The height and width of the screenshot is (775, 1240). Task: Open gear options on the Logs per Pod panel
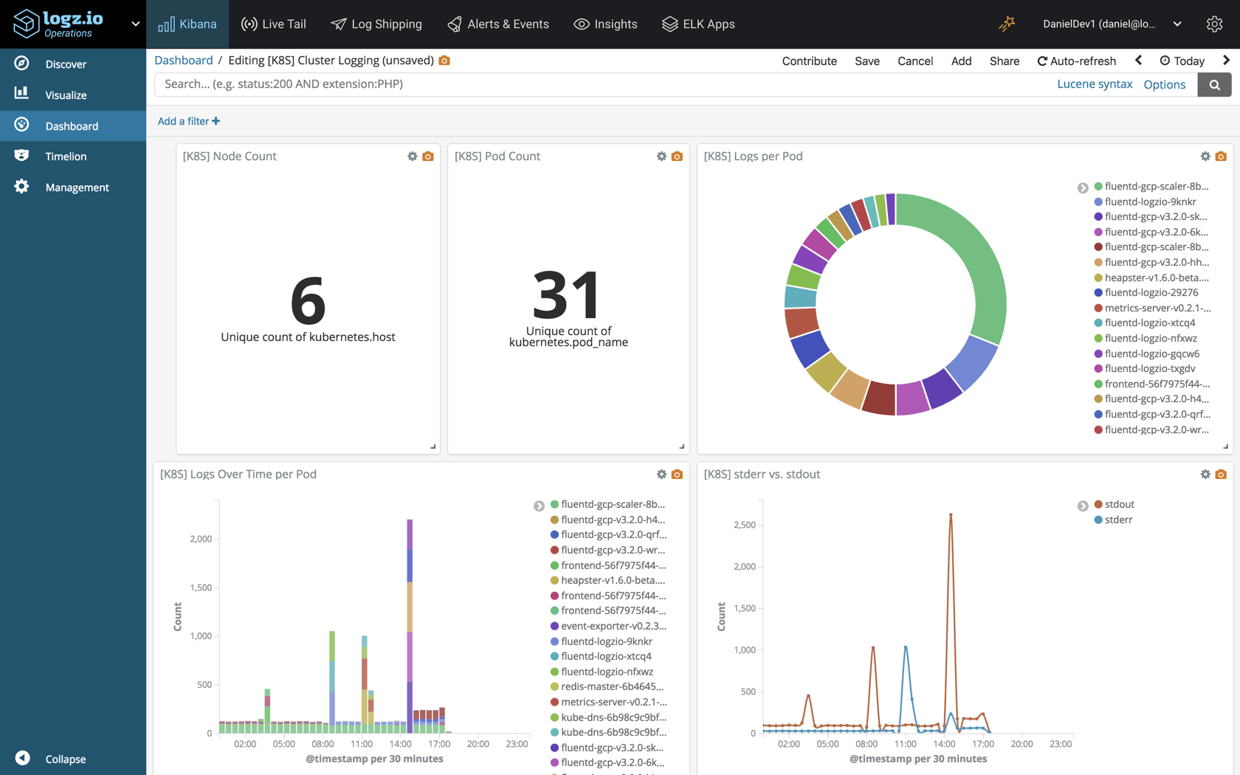[1205, 156]
